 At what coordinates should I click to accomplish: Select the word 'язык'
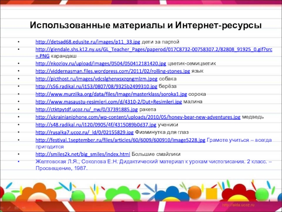click(197, 71)
